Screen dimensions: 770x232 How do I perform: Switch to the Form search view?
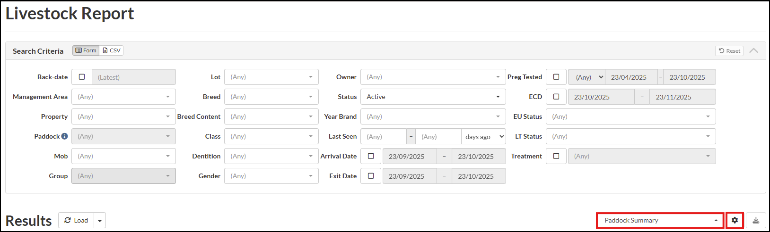tap(86, 50)
